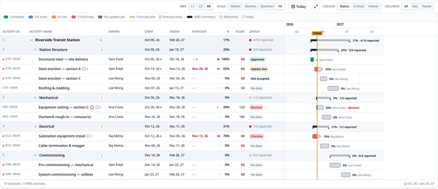Click the Blocked status badge
Image resolution: width=438 pixels, height=189 pixels.
[256, 107]
